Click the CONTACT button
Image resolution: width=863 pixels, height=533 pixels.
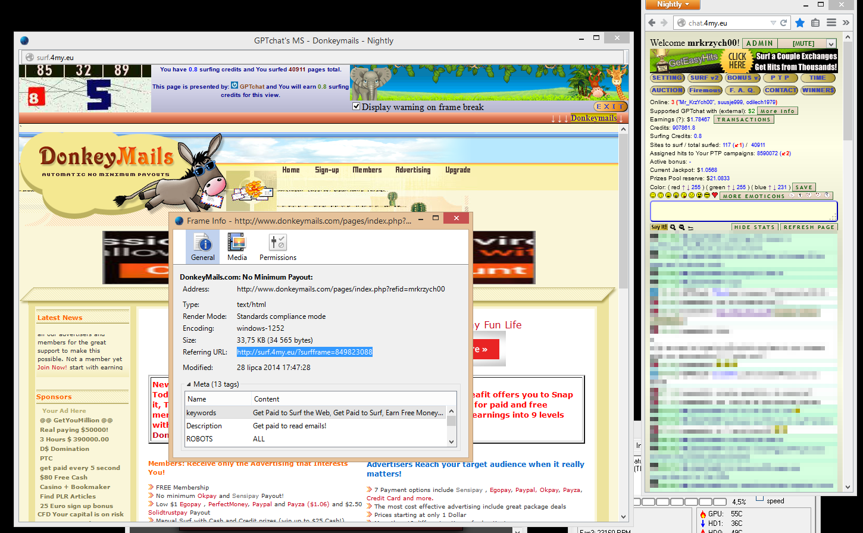point(780,90)
